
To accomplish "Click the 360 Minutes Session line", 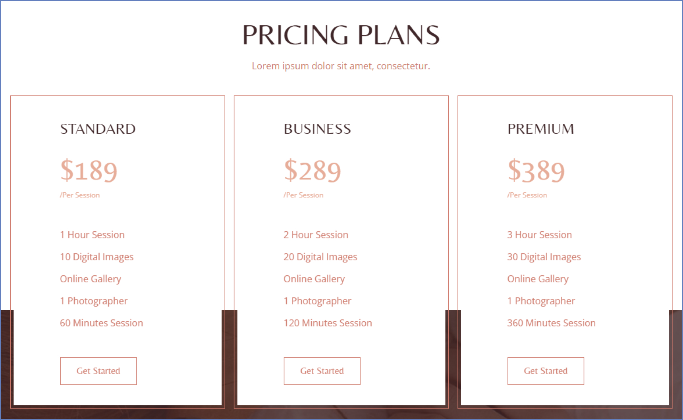I will click(x=551, y=323).
